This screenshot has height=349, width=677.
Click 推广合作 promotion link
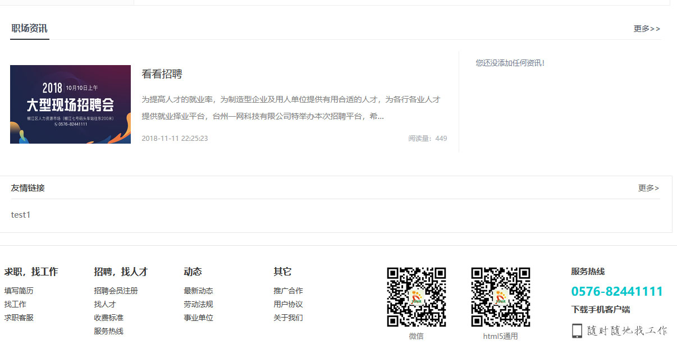[288, 291]
